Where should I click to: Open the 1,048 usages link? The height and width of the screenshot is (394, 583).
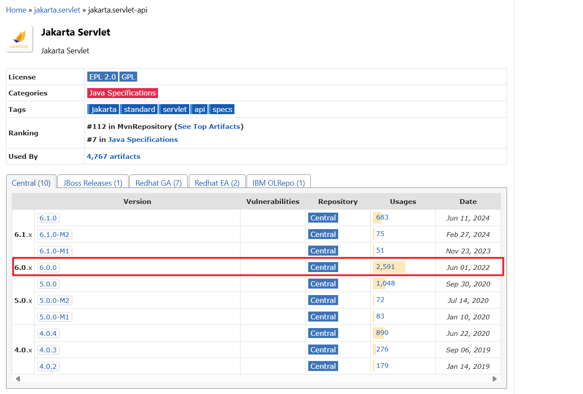click(385, 283)
